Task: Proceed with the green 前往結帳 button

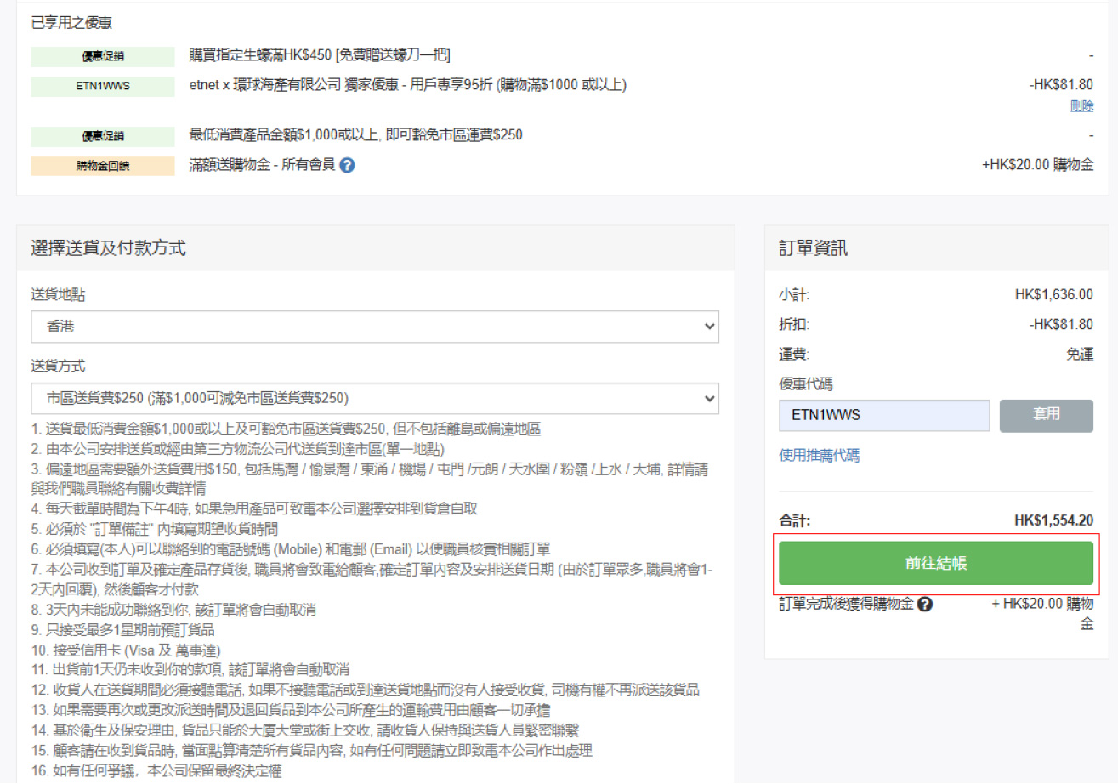Action: 935,564
